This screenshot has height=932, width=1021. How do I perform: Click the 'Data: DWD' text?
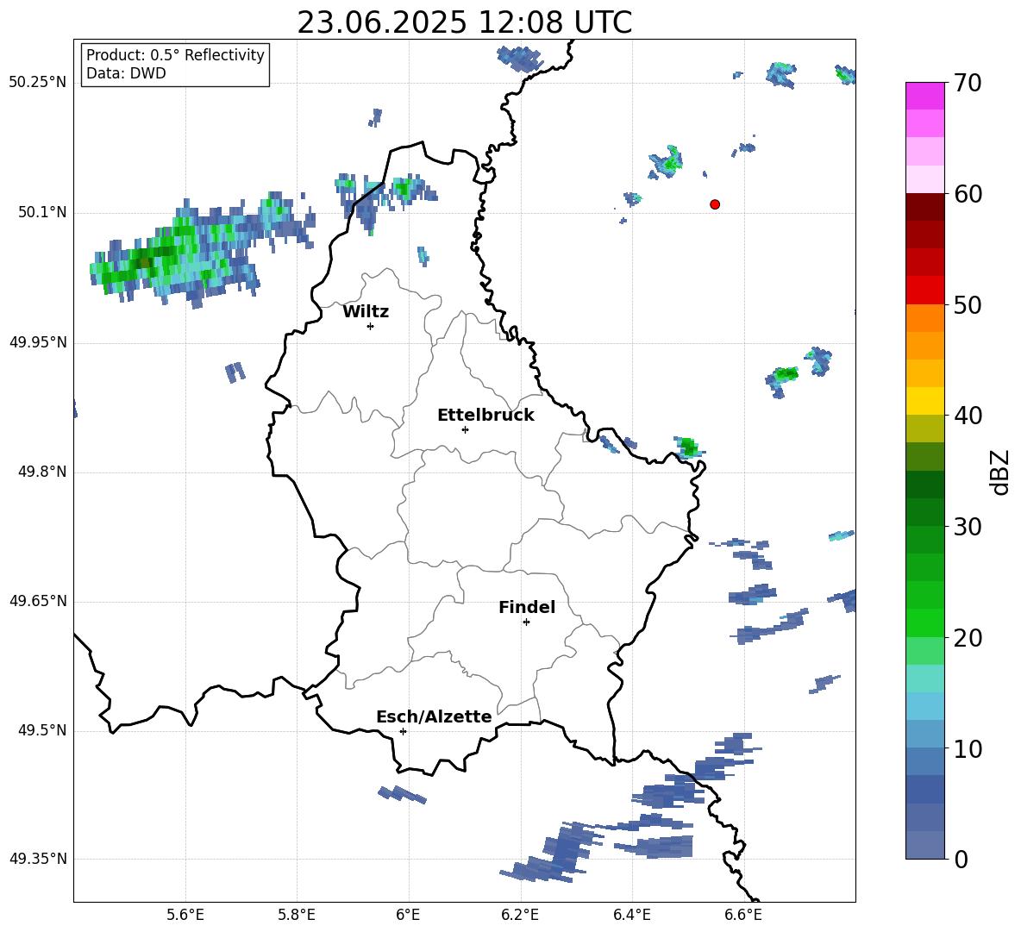[x=126, y=73]
